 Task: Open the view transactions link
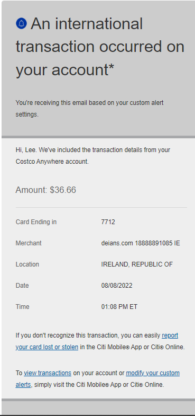(x=48, y=373)
